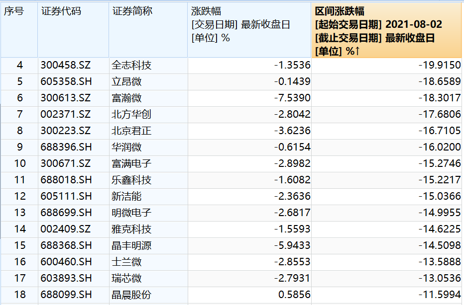Click daily change value -7.5390
464x305 pixels.
tap(292, 98)
